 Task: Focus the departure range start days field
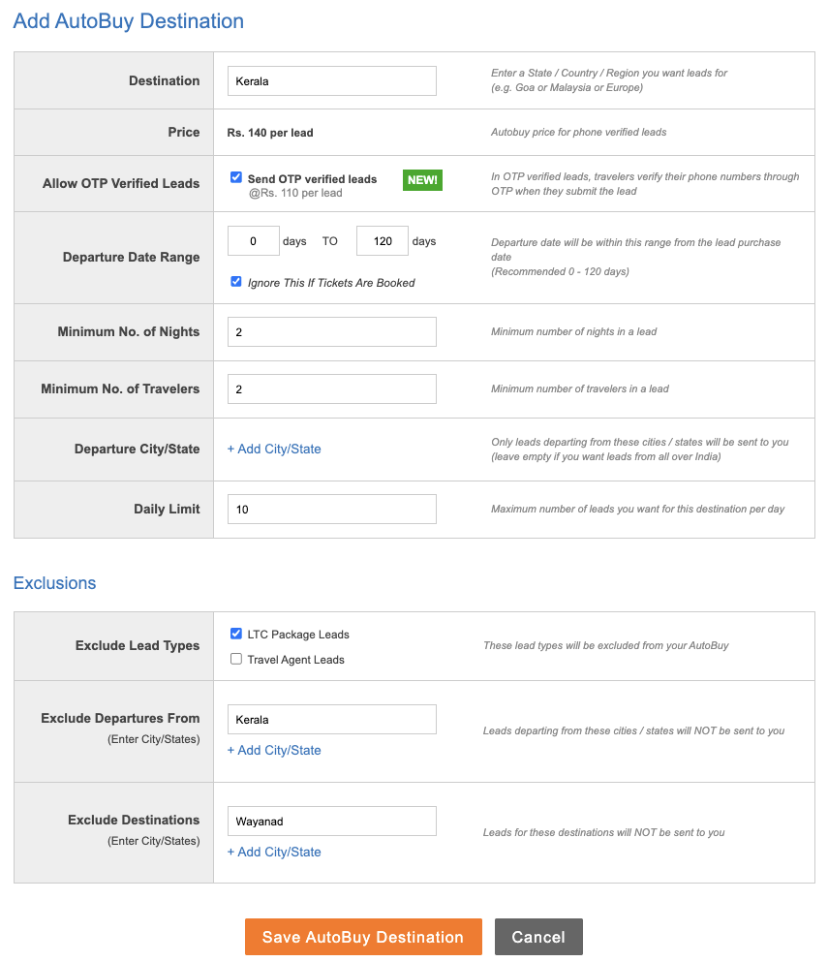(x=253, y=241)
